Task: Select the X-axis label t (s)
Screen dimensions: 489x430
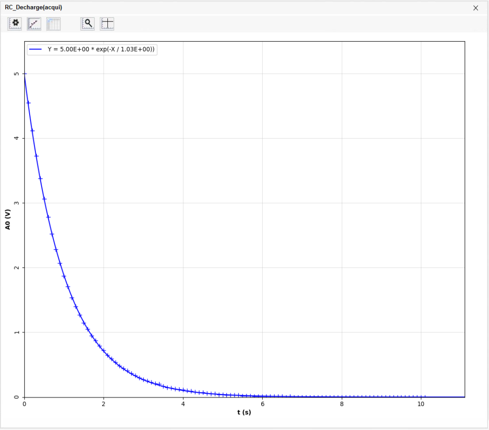Action: 244,412
